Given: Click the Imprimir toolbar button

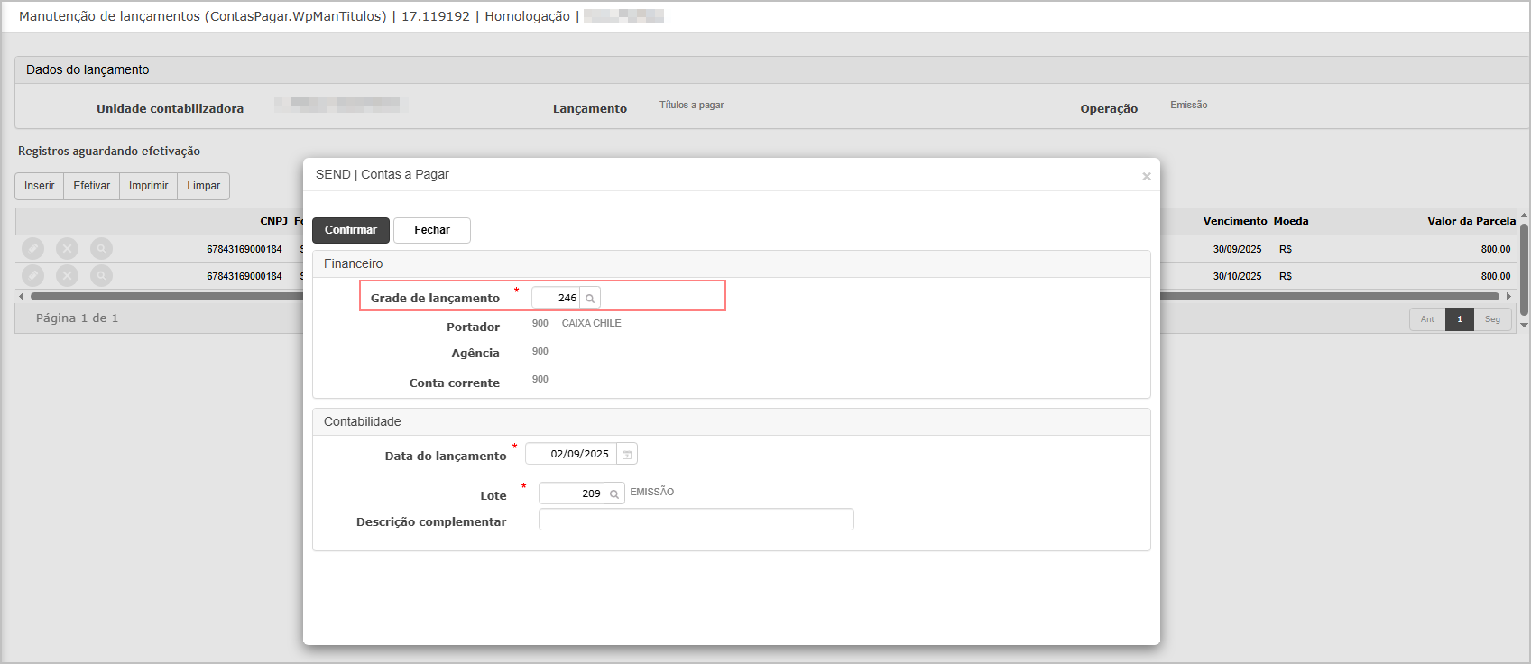Looking at the screenshot, I should point(149,186).
